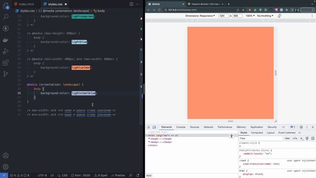
Task: Open the Accounts menu in activity bar
Action: click(5, 156)
